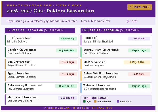
Task: Open the Gebze Teknik Üniversitesi card
Action: click(x=116, y=76)
